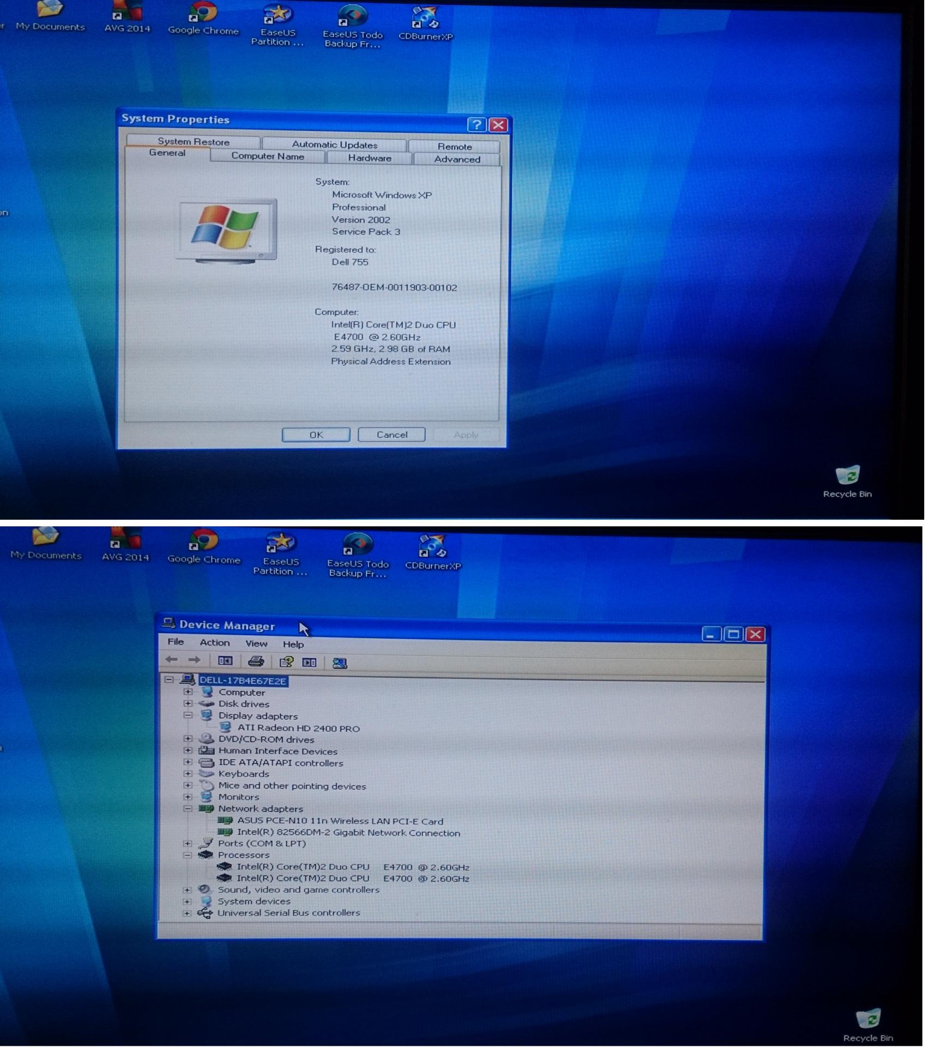Screen dimensions: 928x1047
Task: Collapse the Processors category
Action: [187, 855]
